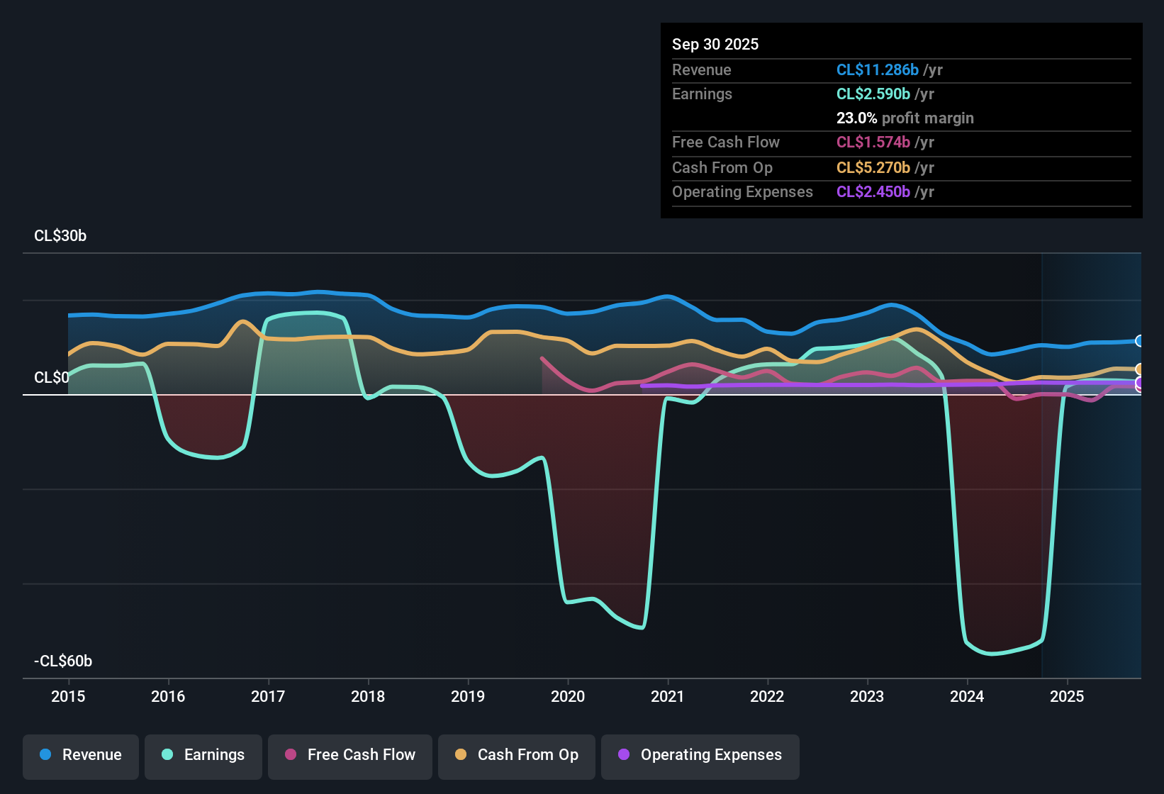Click the Cash From Op endpoint marker
Image resolution: width=1164 pixels, height=794 pixels.
tap(1139, 369)
